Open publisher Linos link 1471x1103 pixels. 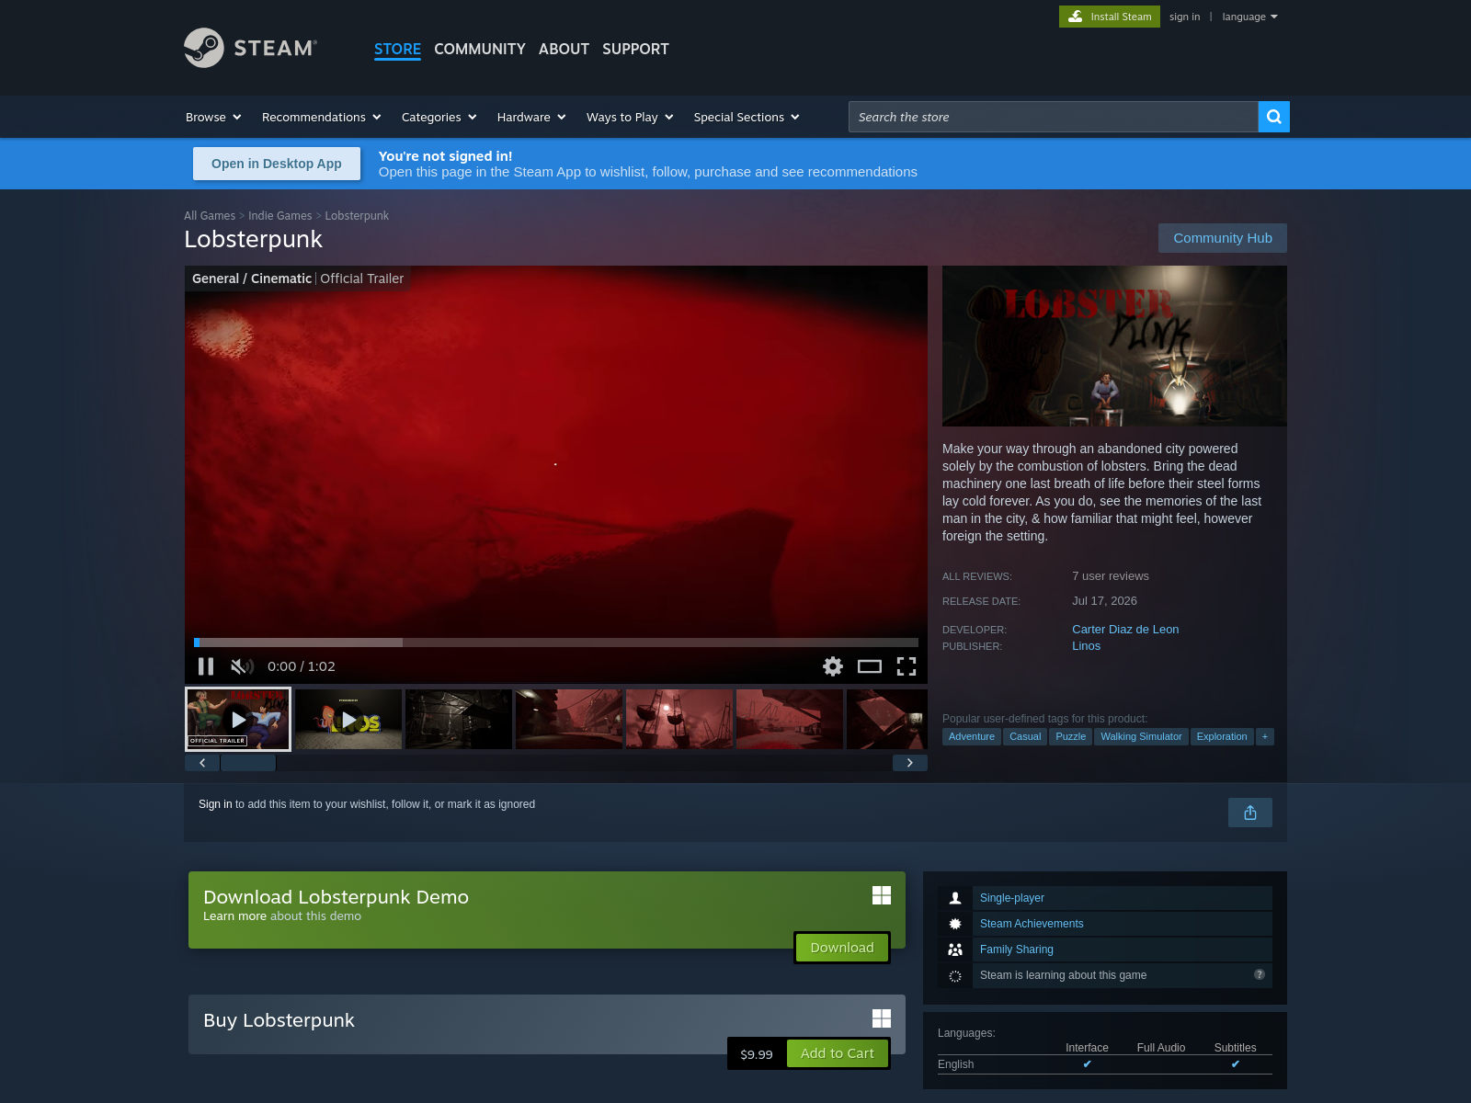click(x=1086, y=646)
